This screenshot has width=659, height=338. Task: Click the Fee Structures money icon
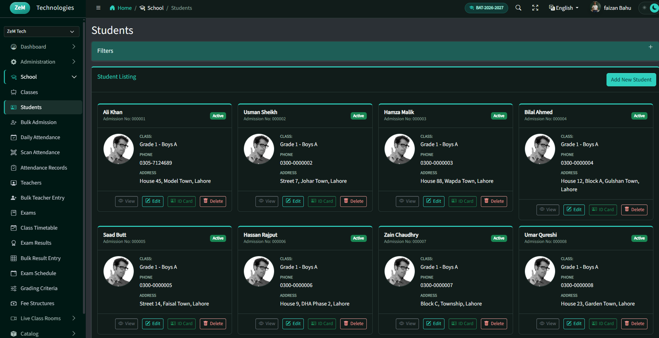coord(14,303)
